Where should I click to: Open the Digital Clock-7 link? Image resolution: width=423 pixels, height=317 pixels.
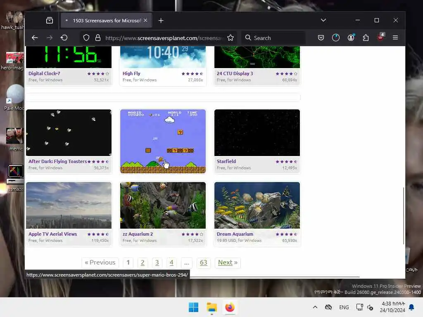click(44, 73)
